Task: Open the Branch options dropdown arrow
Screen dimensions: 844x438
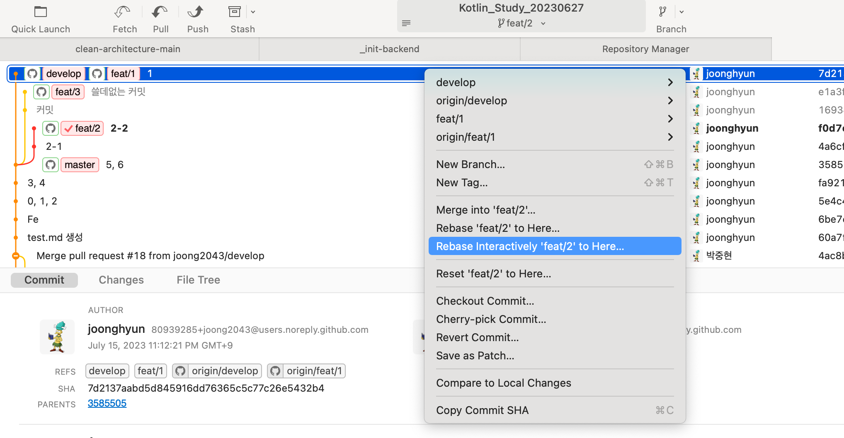Action: (682, 12)
